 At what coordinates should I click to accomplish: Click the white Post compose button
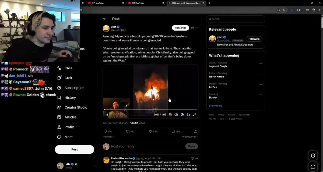pyautogui.click(x=75, y=149)
